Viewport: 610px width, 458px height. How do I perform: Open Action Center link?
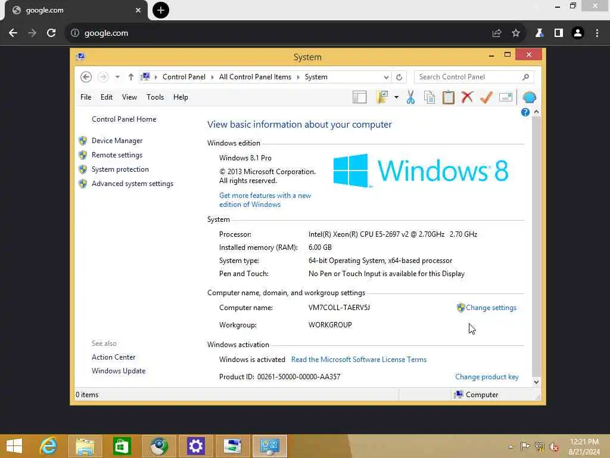[x=114, y=357]
